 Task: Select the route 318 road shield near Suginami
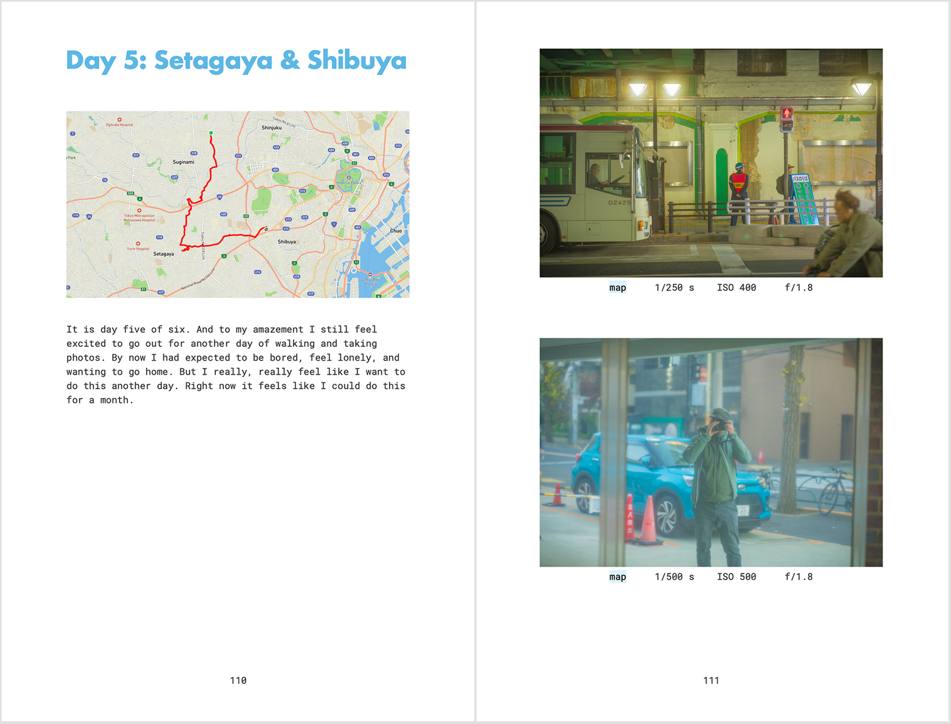click(194, 153)
